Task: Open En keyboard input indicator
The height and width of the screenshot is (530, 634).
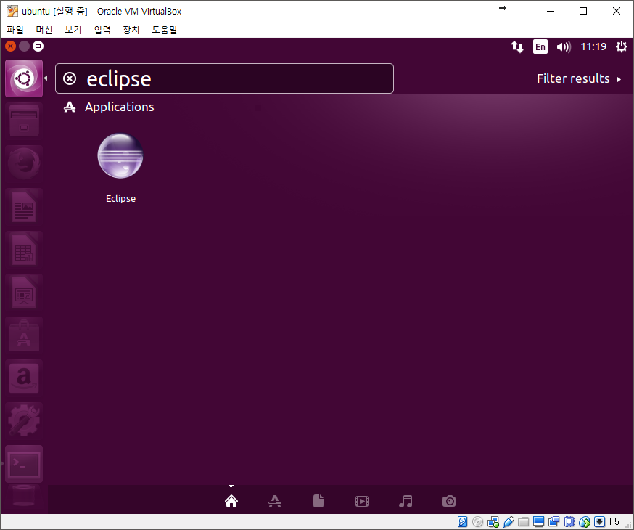Action: (540, 47)
